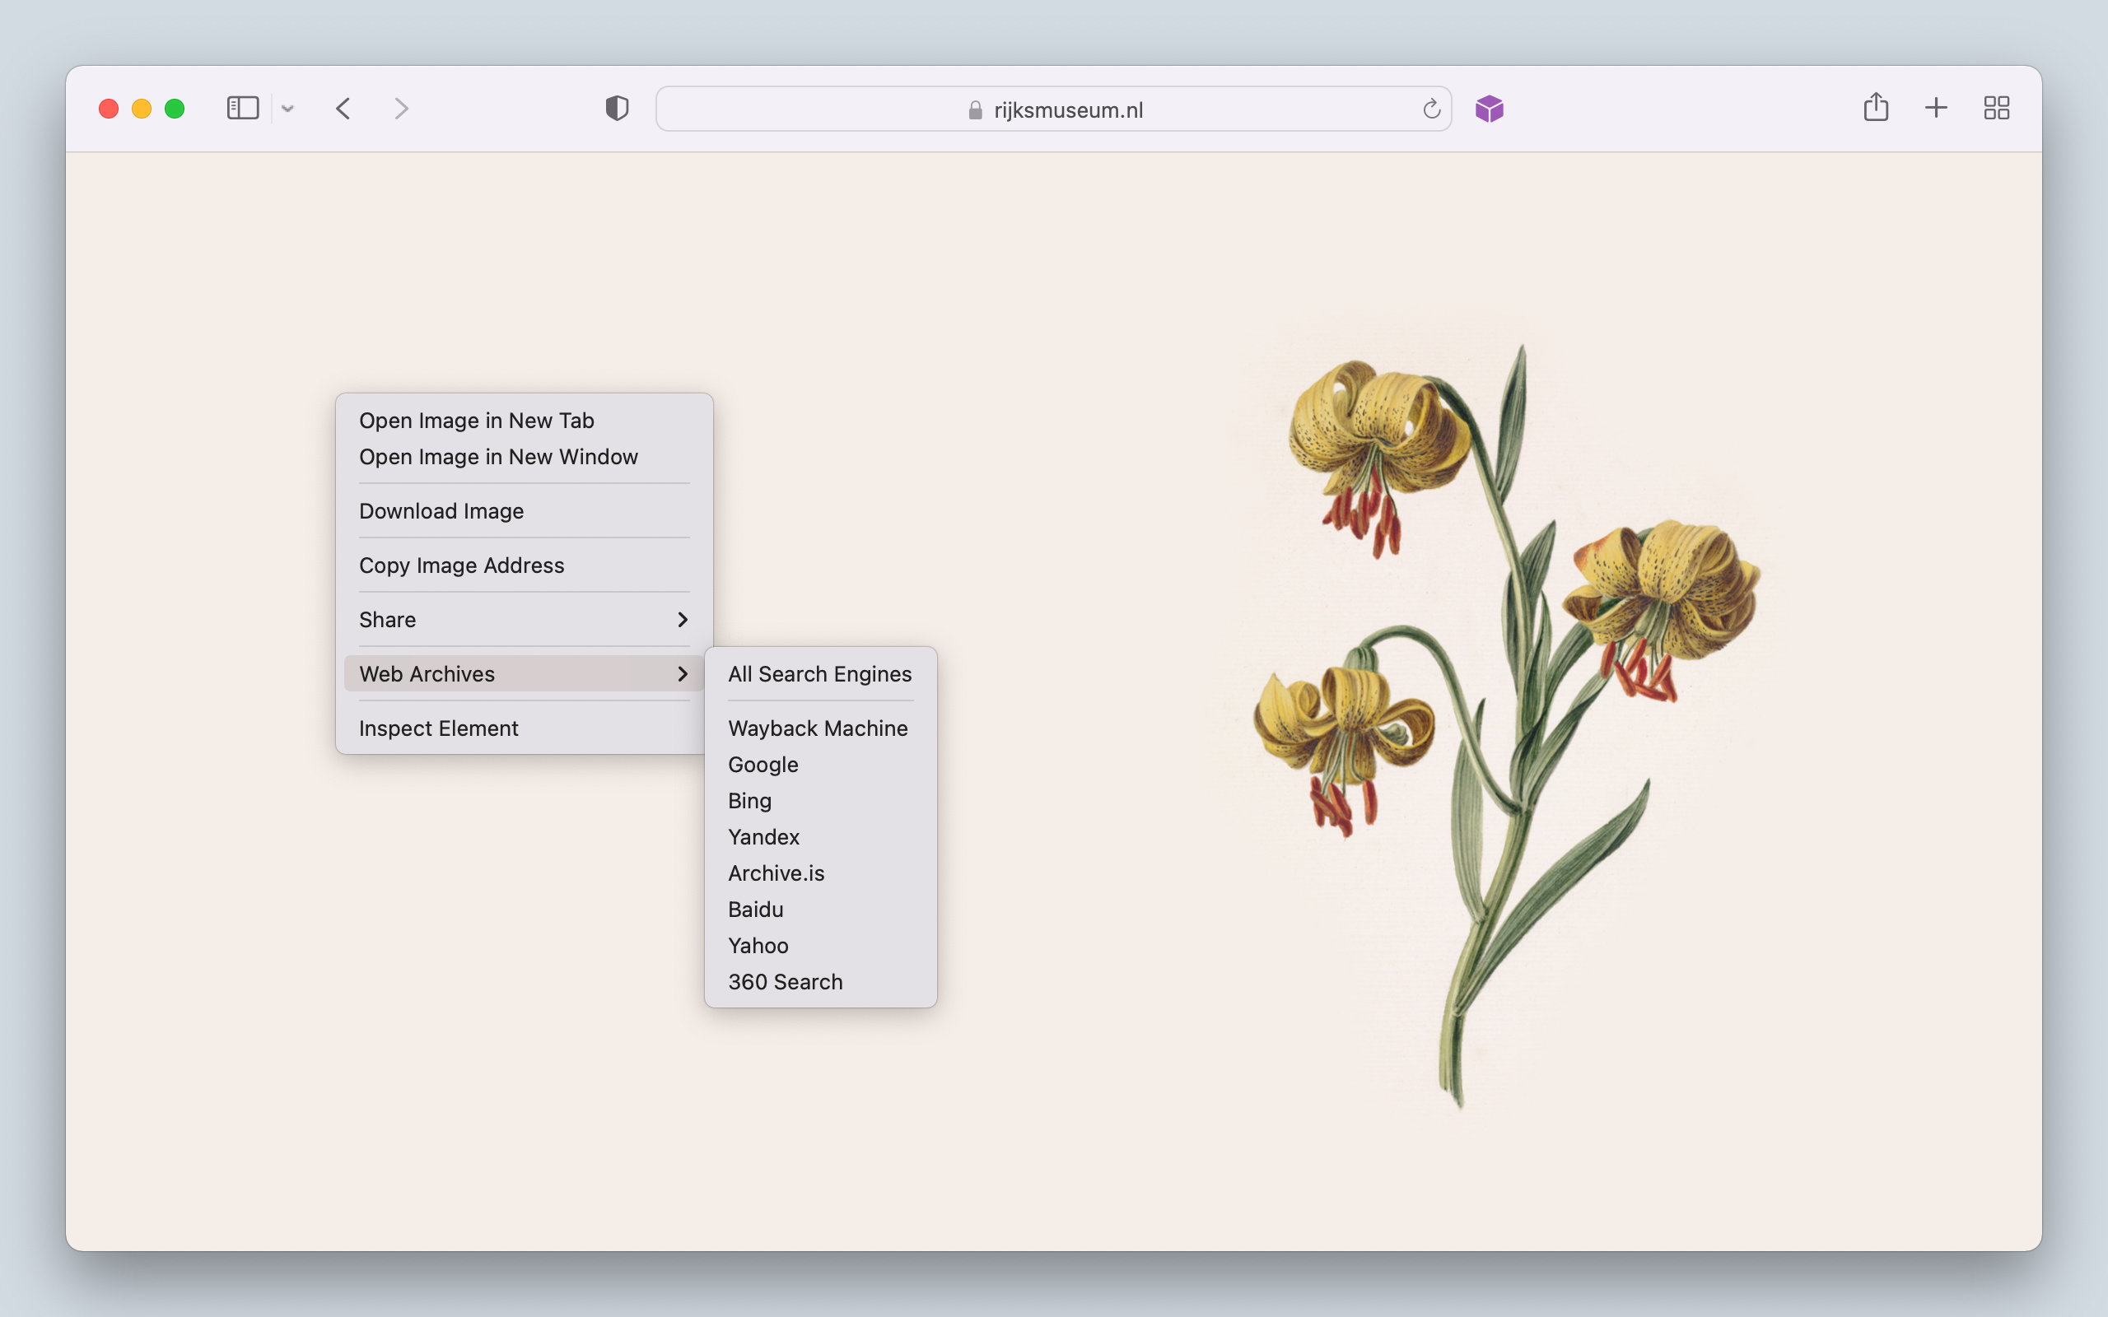2108x1317 pixels.
Task: Open the Share toolbar icon
Action: pos(1876,108)
